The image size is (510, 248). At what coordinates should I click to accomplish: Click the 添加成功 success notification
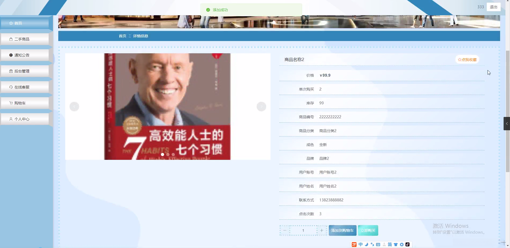251,10
